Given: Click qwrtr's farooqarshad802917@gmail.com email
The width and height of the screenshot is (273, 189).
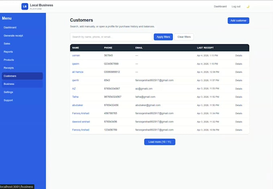Looking at the screenshot, I should pyautogui.click(x=154, y=80).
